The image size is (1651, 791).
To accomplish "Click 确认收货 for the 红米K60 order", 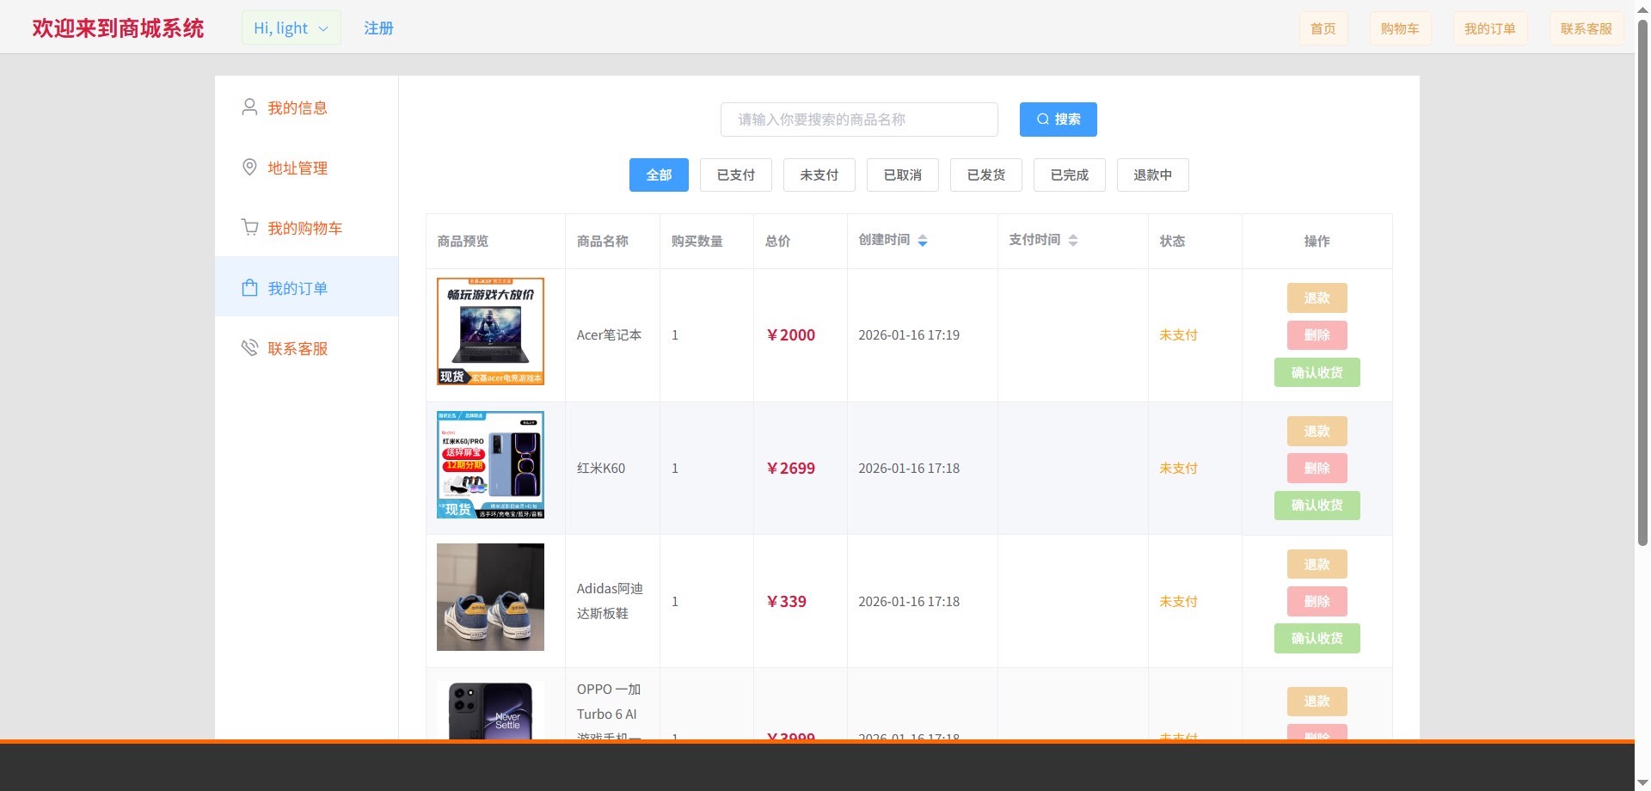I will click(x=1317, y=506).
